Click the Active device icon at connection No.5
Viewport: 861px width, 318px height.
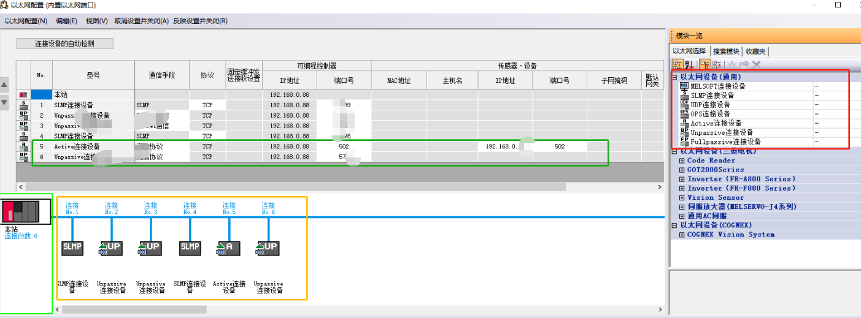pos(229,248)
